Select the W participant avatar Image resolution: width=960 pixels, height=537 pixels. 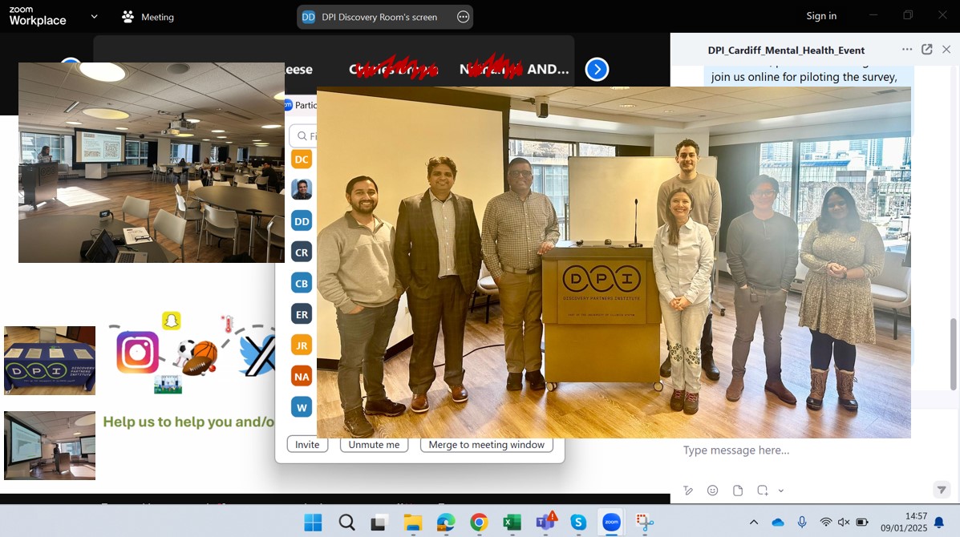point(302,407)
